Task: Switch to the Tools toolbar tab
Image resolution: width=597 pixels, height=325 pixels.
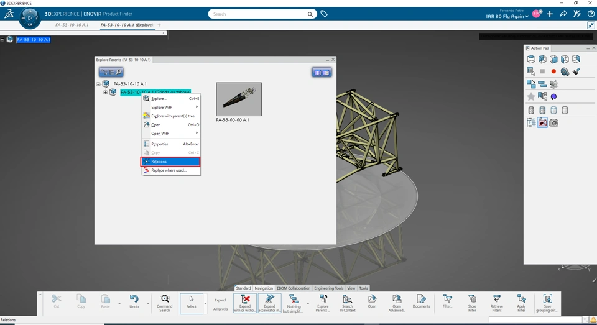Action: coord(364,288)
